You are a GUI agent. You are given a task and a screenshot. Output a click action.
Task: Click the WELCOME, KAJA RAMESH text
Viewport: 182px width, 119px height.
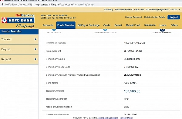point(54,15)
